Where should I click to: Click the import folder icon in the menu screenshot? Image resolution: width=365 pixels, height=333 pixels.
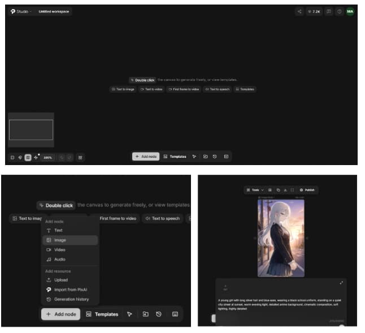click(145, 314)
